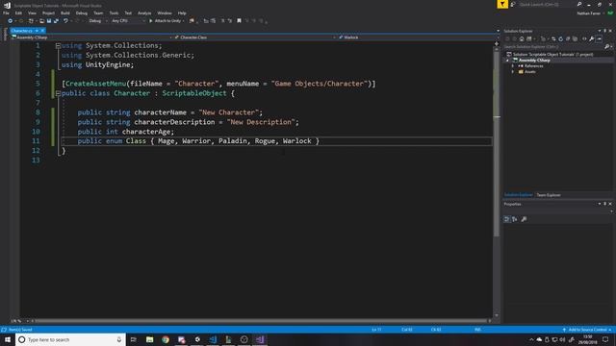Open the Warlock member navigation dropdown
This screenshot has height=346, width=616.
pyautogui.click(x=419, y=37)
